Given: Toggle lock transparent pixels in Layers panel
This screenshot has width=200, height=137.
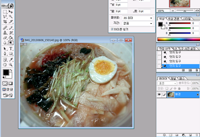Looking at the screenshot, I should point(167,88).
